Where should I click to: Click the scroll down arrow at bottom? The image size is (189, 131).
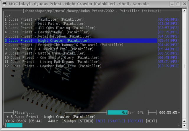(184, 126)
